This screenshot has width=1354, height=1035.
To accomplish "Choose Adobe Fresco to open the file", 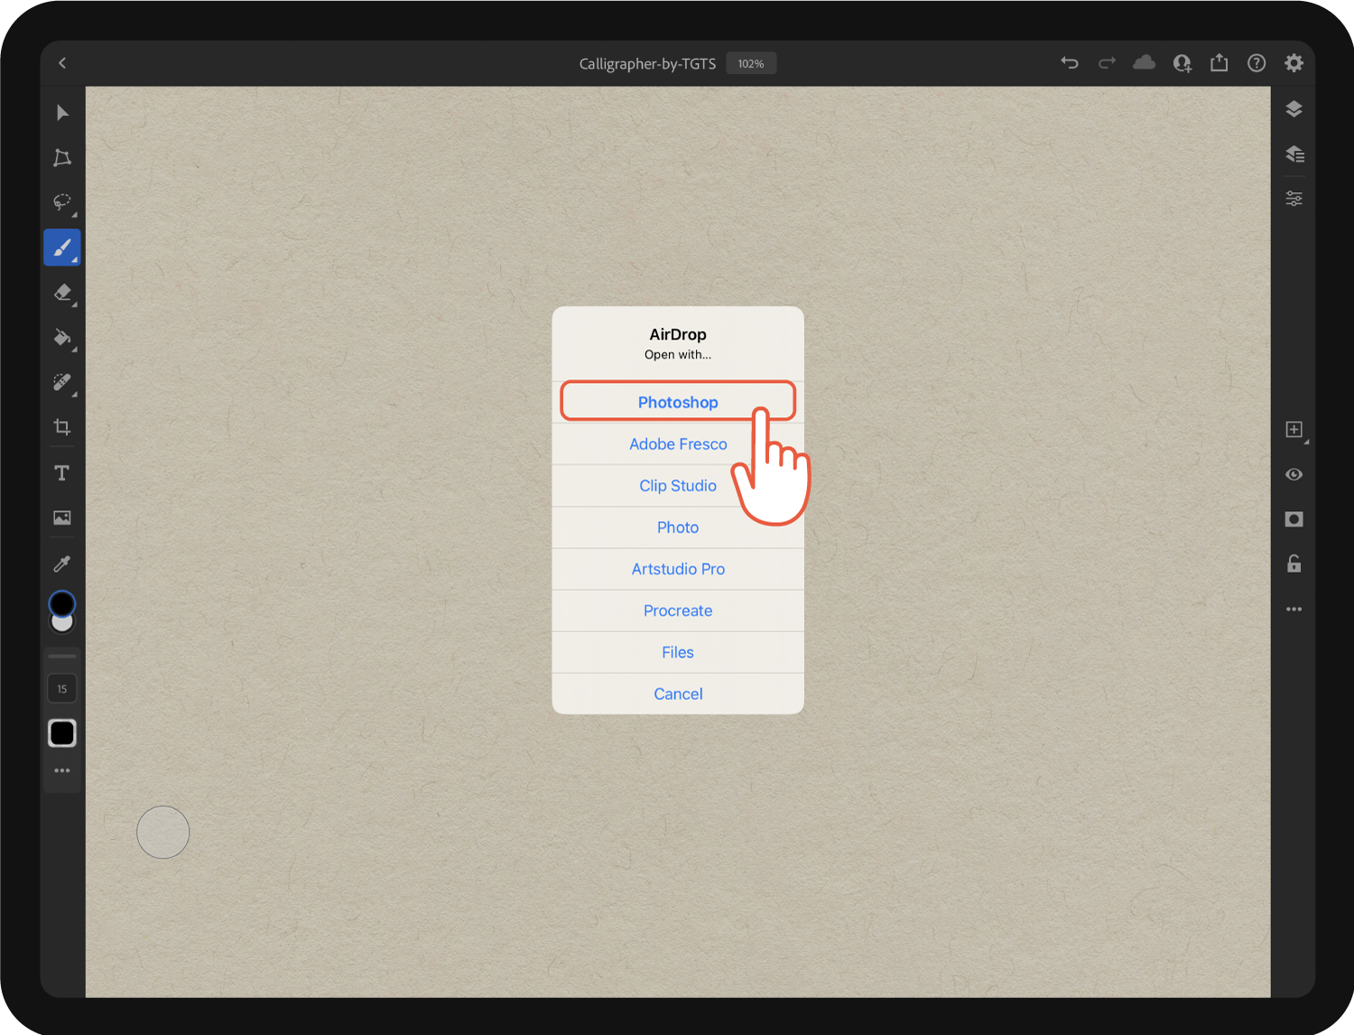I will (x=678, y=443).
